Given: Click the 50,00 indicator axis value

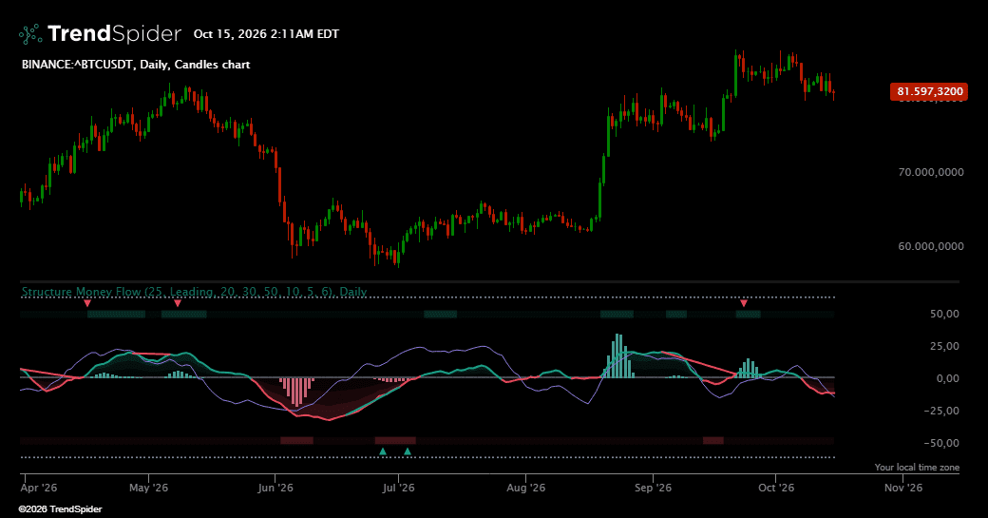Looking at the screenshot, I should [x=944, y=314].
